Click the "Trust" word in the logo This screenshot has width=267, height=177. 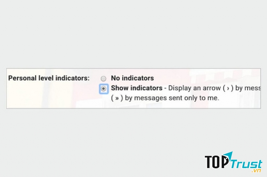pos(246,163)
